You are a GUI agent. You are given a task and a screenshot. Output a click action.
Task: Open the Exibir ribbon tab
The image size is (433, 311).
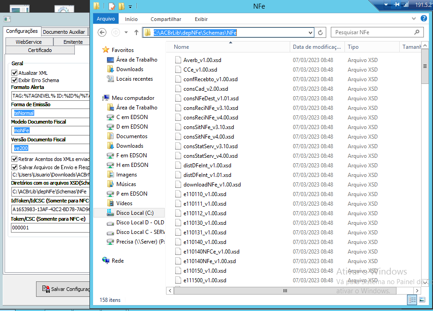click(x=201, y=19)
